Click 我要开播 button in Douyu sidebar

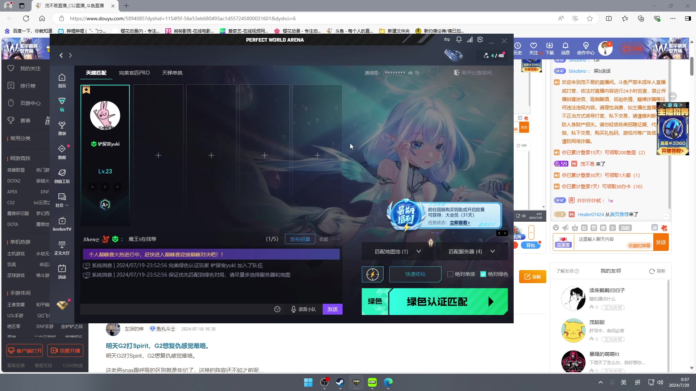65,350
